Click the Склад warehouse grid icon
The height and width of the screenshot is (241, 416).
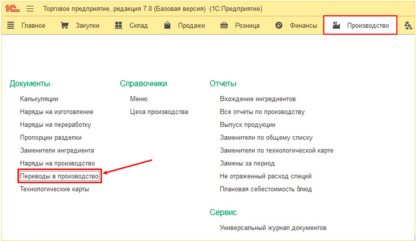[x=119, y=26]
